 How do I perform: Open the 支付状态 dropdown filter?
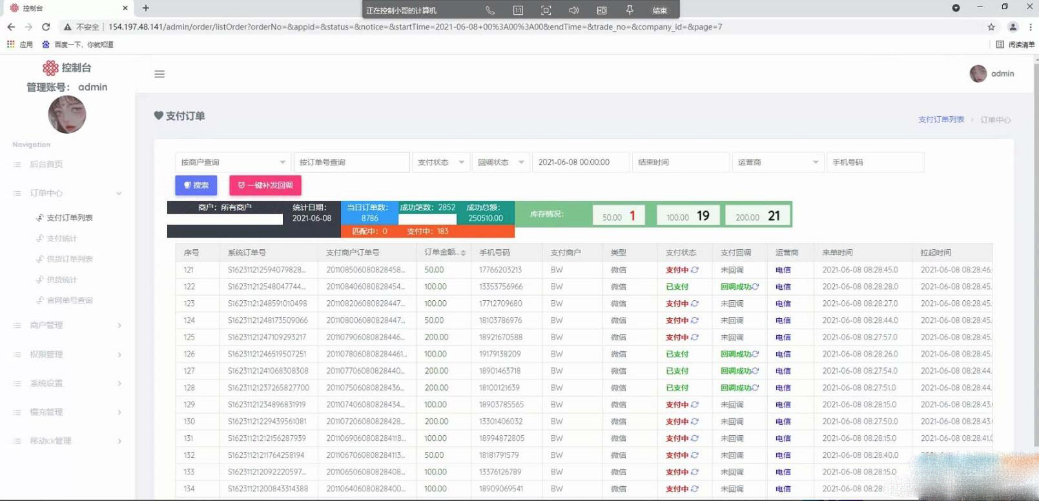point(441,162)
